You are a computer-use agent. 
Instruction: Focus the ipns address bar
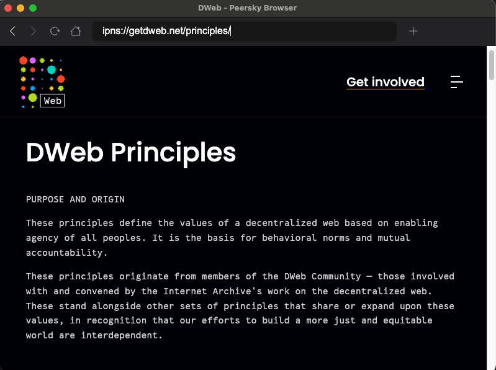click(x=245, y=31)
